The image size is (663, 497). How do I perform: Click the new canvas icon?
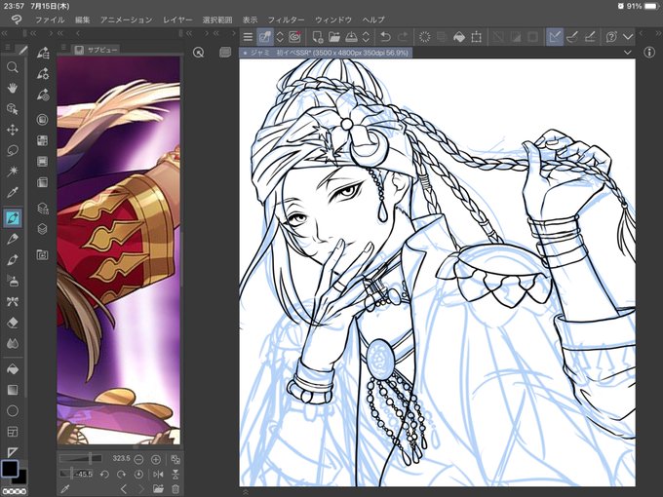318,37
